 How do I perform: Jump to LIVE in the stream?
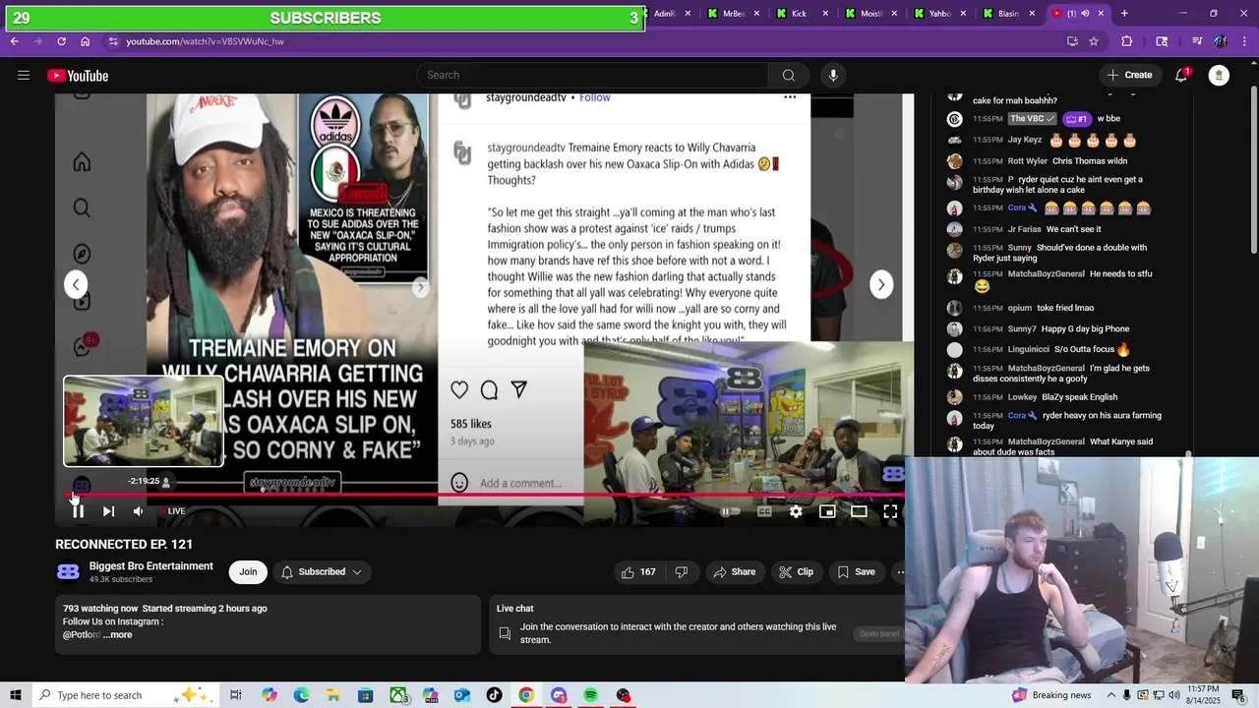(171, 511)
